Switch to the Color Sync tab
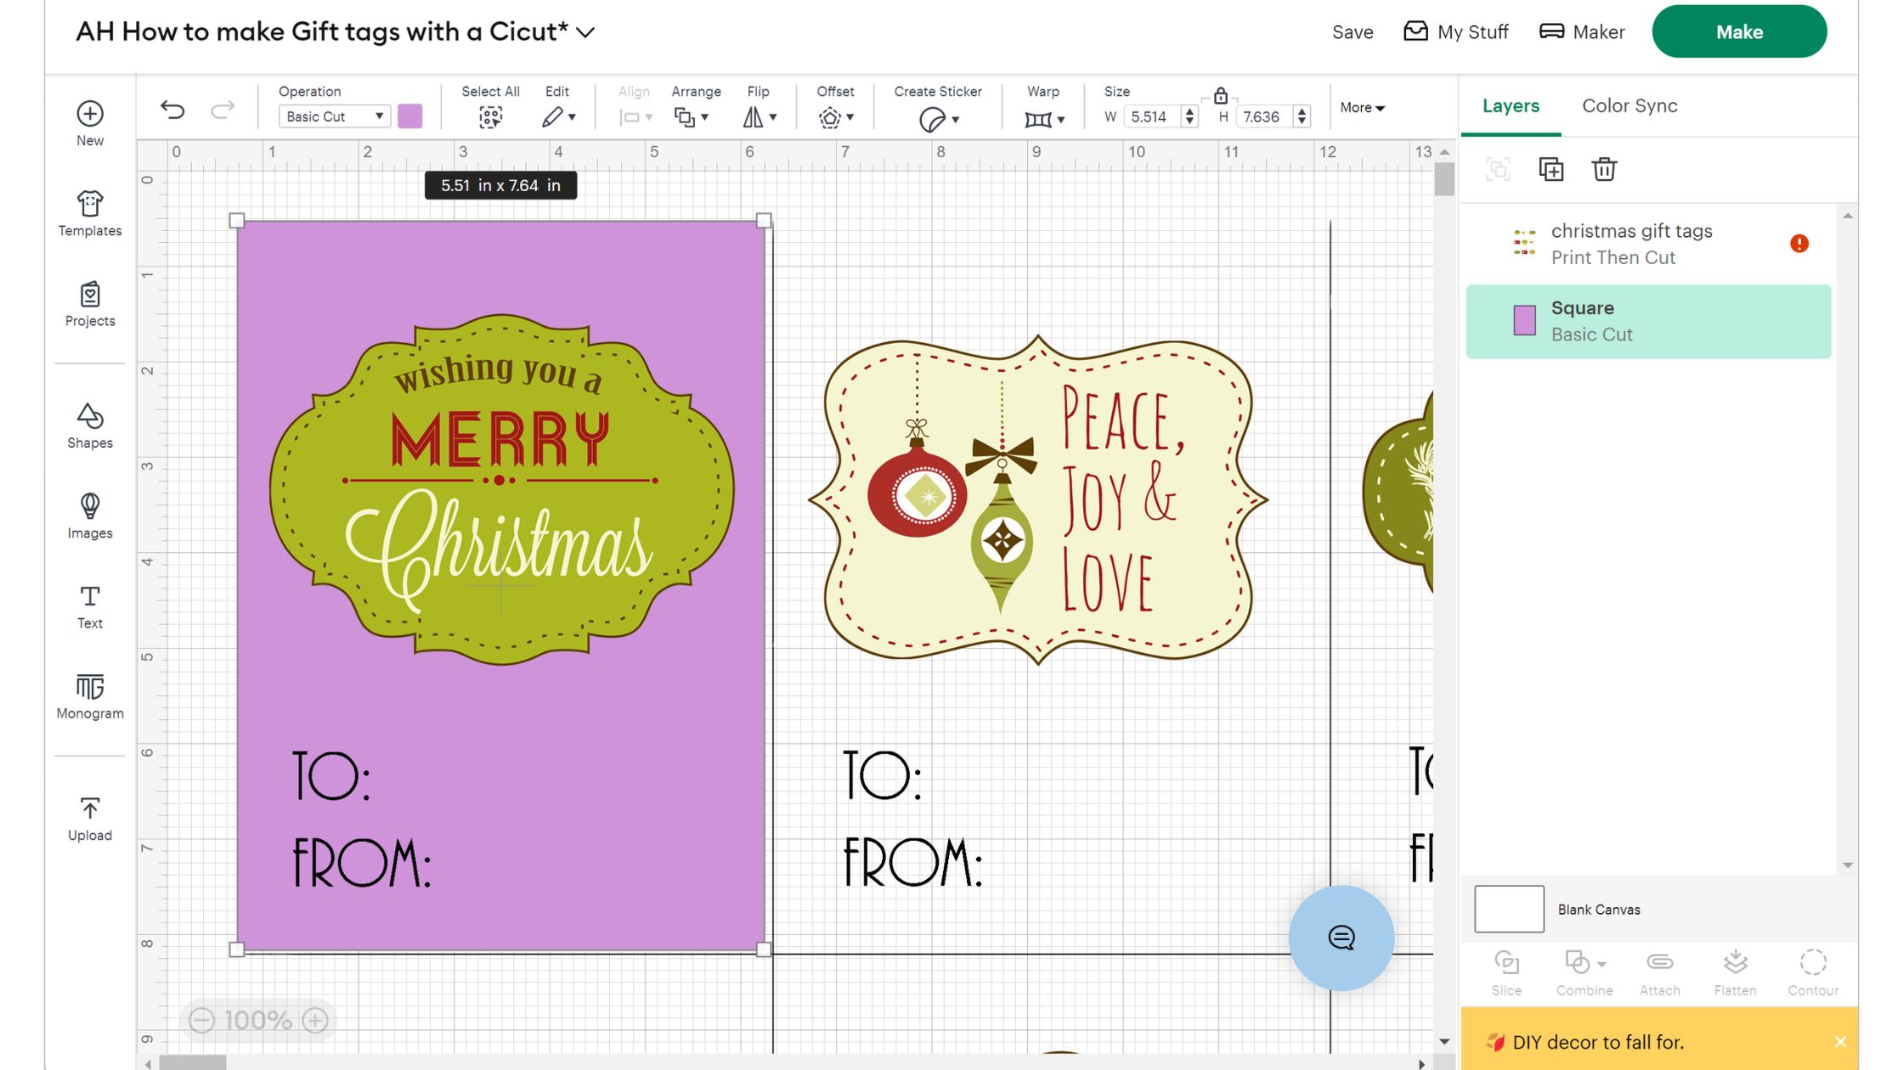This screenshot has height=1070, width=1903. pyautogui.click(x=1629, y=105)
